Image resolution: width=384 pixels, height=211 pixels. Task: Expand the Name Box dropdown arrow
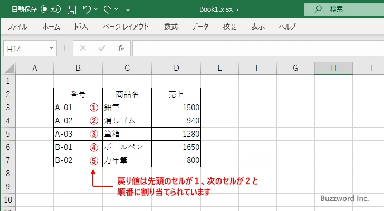pos(52,48)
